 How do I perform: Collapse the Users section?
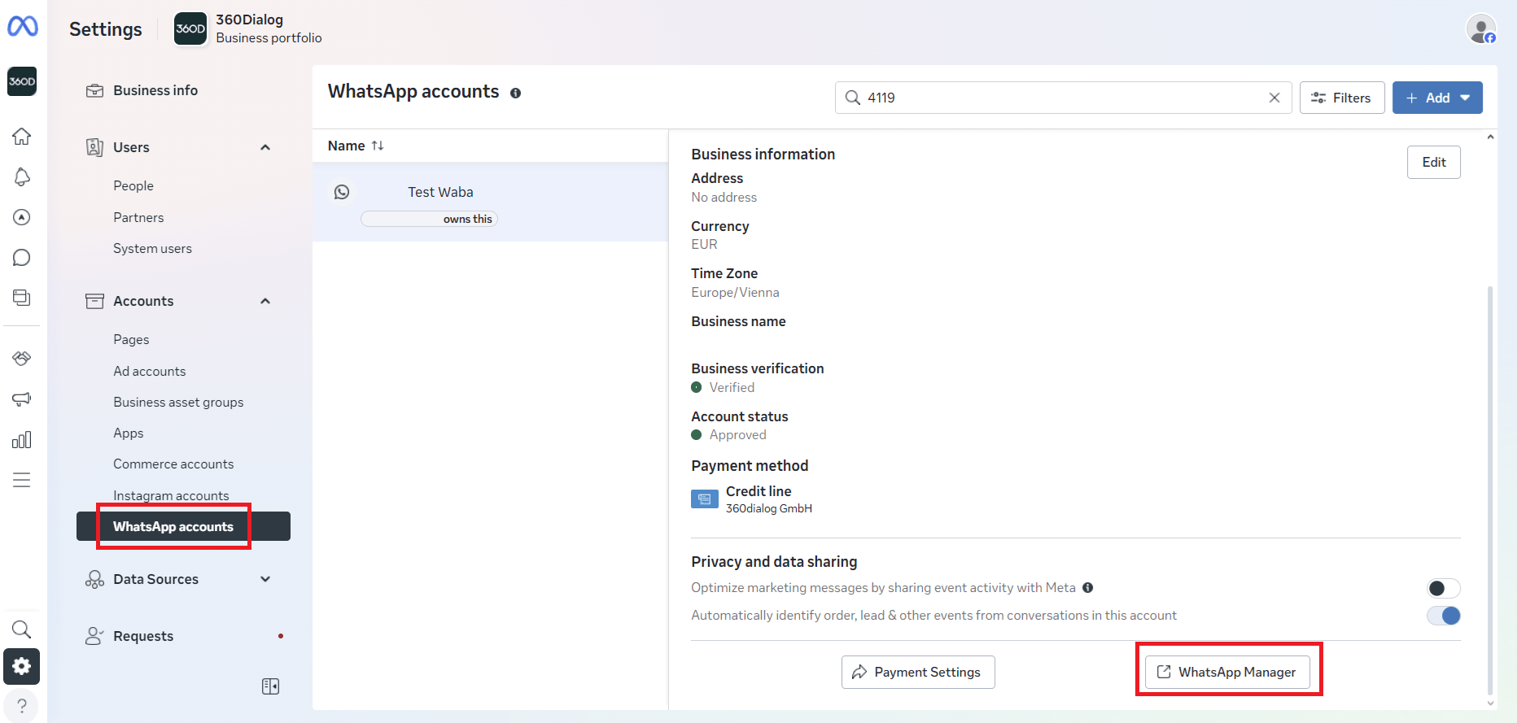[265, 147]
